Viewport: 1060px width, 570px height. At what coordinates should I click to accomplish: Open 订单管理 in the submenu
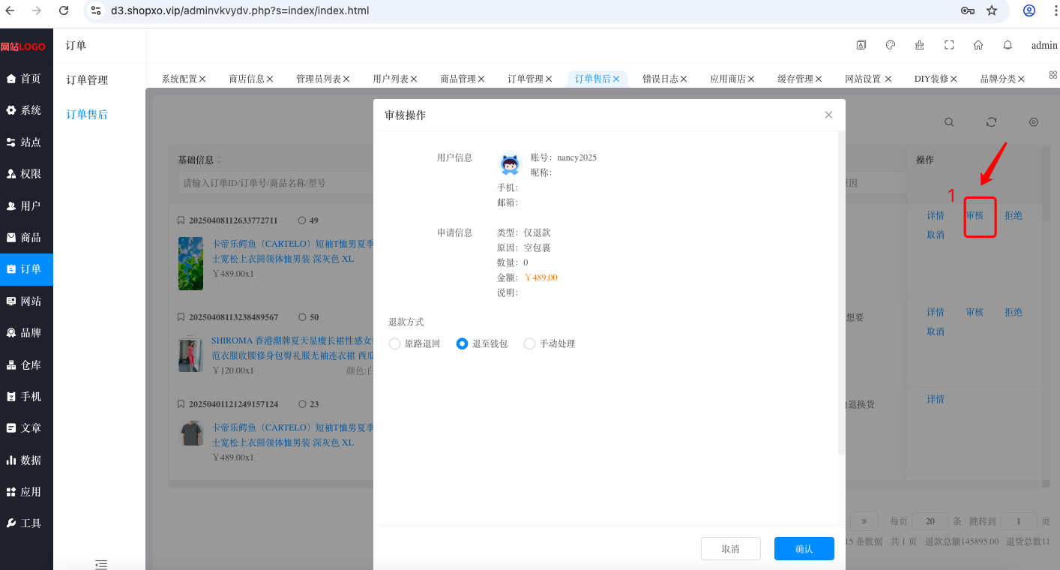click(87, 80)
